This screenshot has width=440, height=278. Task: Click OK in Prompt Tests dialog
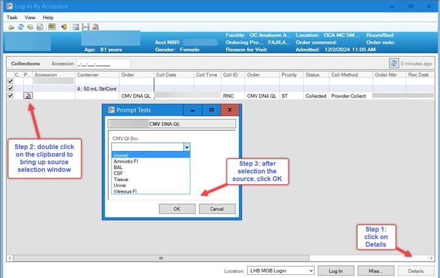[177, 208]
